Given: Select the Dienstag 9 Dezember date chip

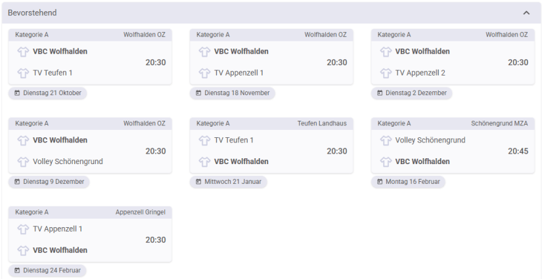Looking at the screenshot, I should 49,182.
